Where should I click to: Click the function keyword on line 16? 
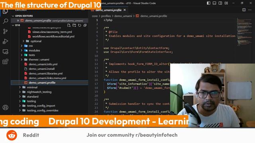click(111, 80)
